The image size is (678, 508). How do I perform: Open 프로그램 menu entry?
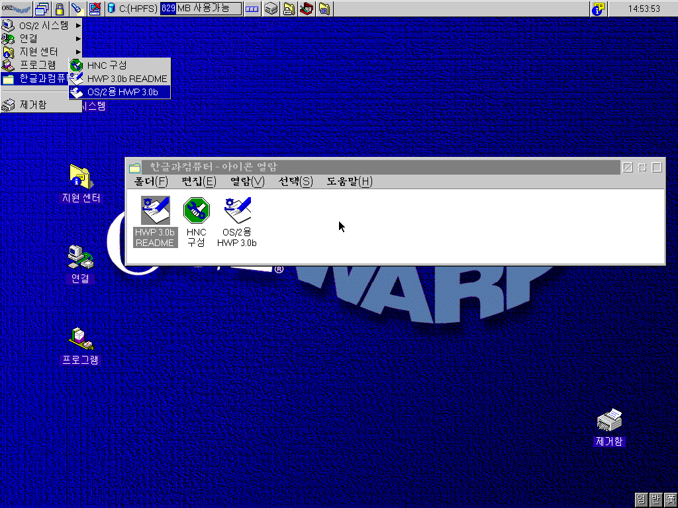36,65
